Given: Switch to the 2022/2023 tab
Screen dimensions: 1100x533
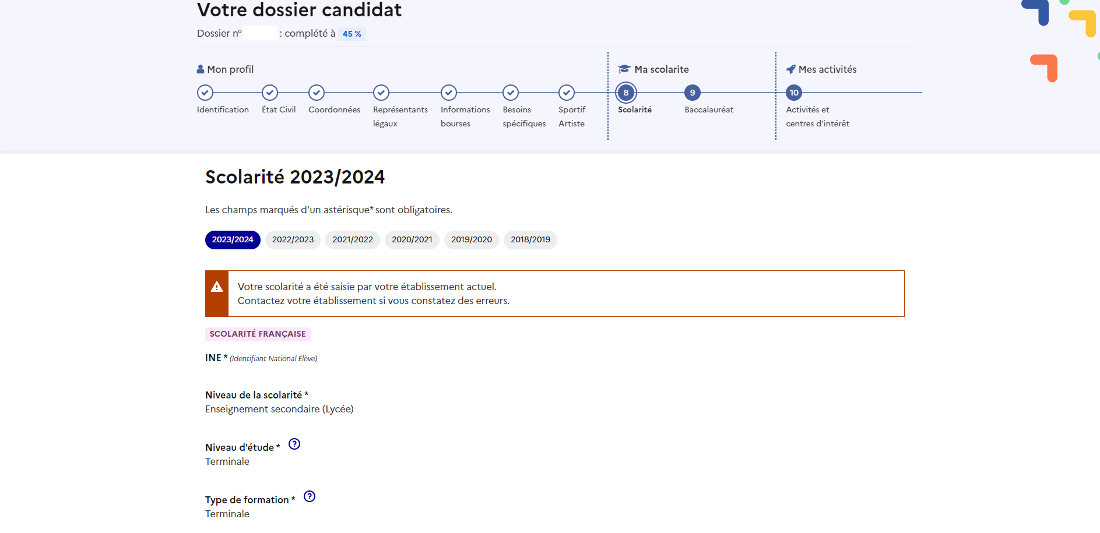Looking at the screenshot, I should (293, 240).
